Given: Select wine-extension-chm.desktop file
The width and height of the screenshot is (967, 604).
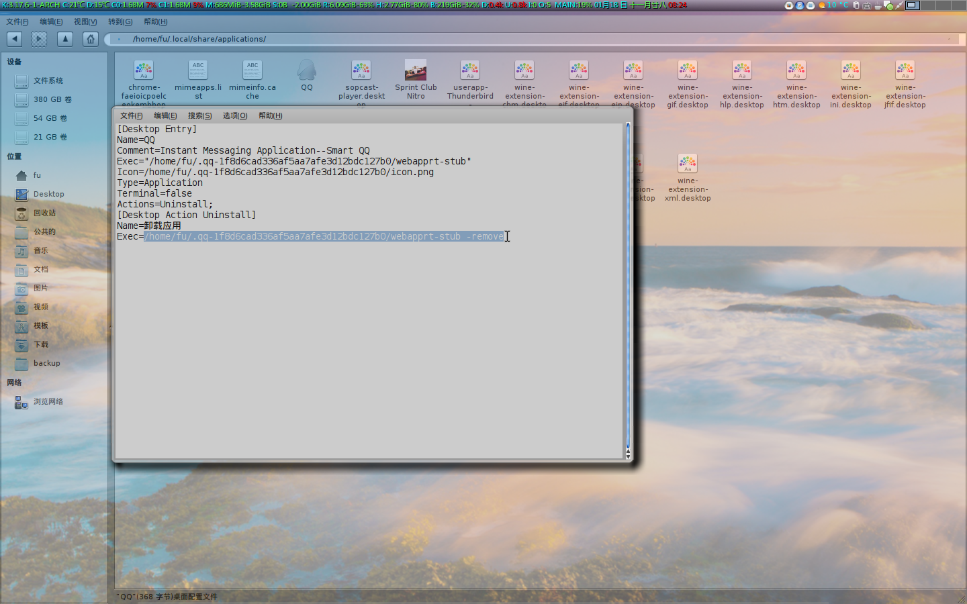Looking at the screenshot, I should click(524, 83).
